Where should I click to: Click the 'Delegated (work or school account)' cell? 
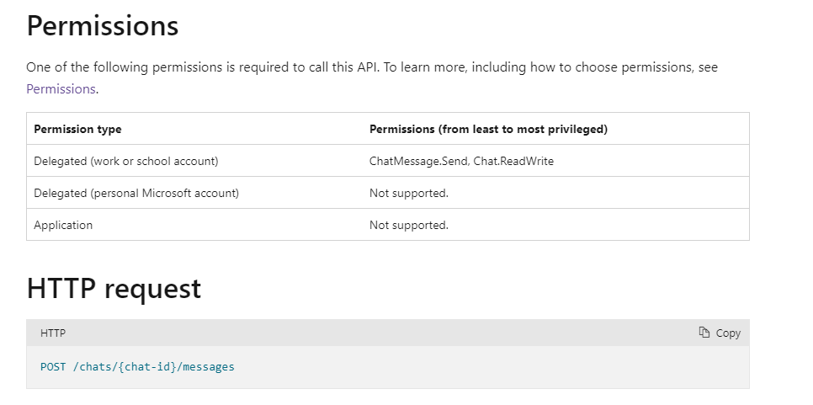125,161
